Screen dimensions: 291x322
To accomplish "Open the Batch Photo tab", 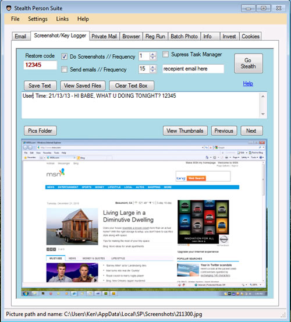I will pyautogui.click(x=184, y=36).
